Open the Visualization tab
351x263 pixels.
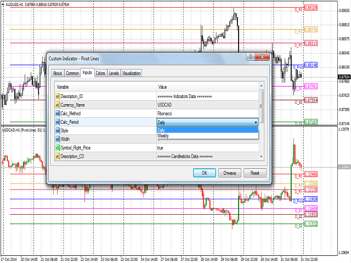(x=132, y=73)
